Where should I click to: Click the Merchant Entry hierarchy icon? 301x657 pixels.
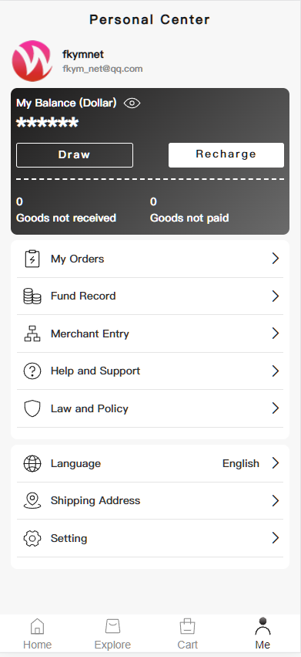[32, 334]
